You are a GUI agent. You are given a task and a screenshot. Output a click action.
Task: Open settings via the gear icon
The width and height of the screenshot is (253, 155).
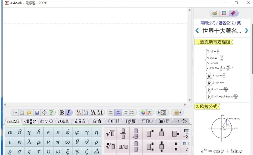tap(44, 112)
